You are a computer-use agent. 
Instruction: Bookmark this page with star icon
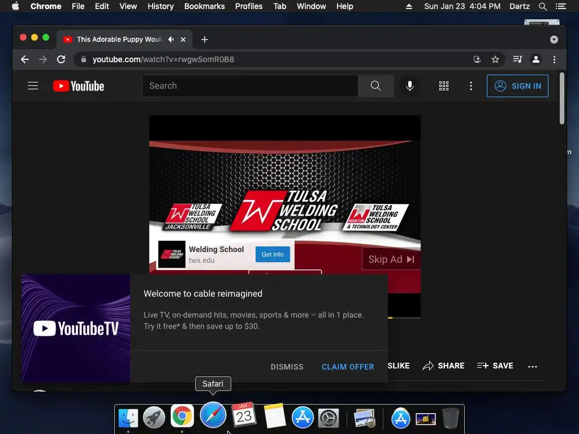click(x=495, y=59)
